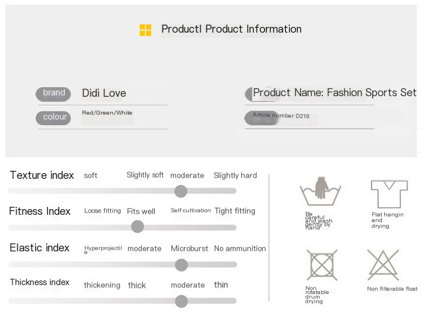Click the Thickness index slider knob
422x316 pixels.
pos(181,301)
